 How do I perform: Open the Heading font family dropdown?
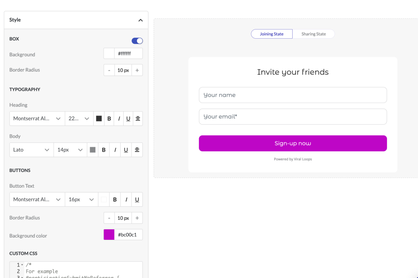(37, 119)
